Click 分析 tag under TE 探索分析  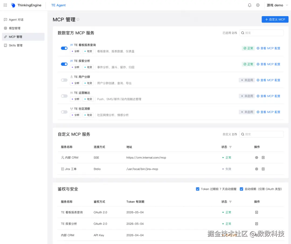tap(75, 67)
